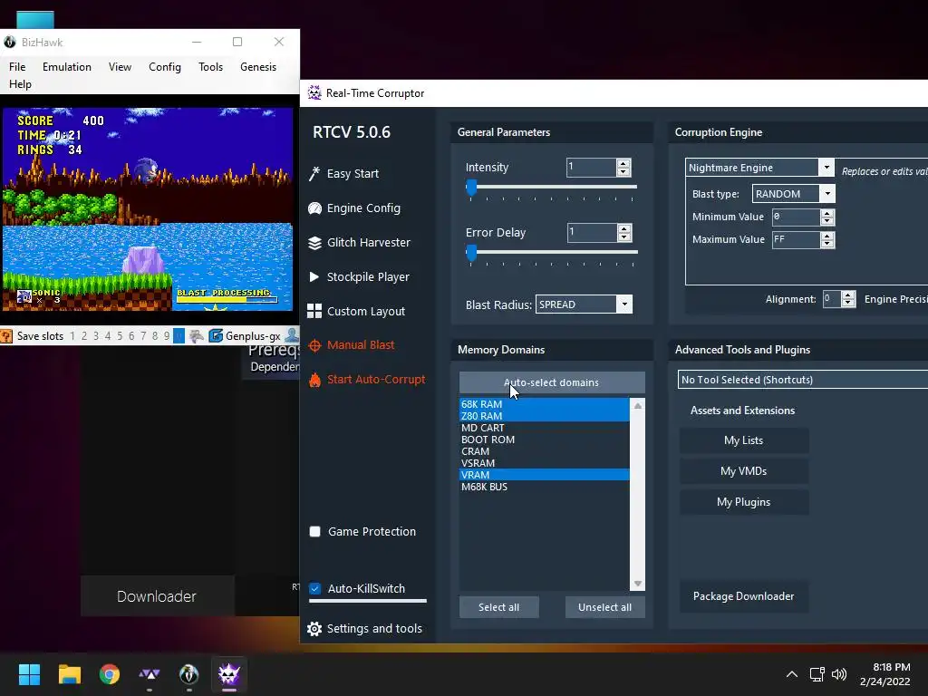Click BizHawk question-block icon in status bar

(6, 336)
